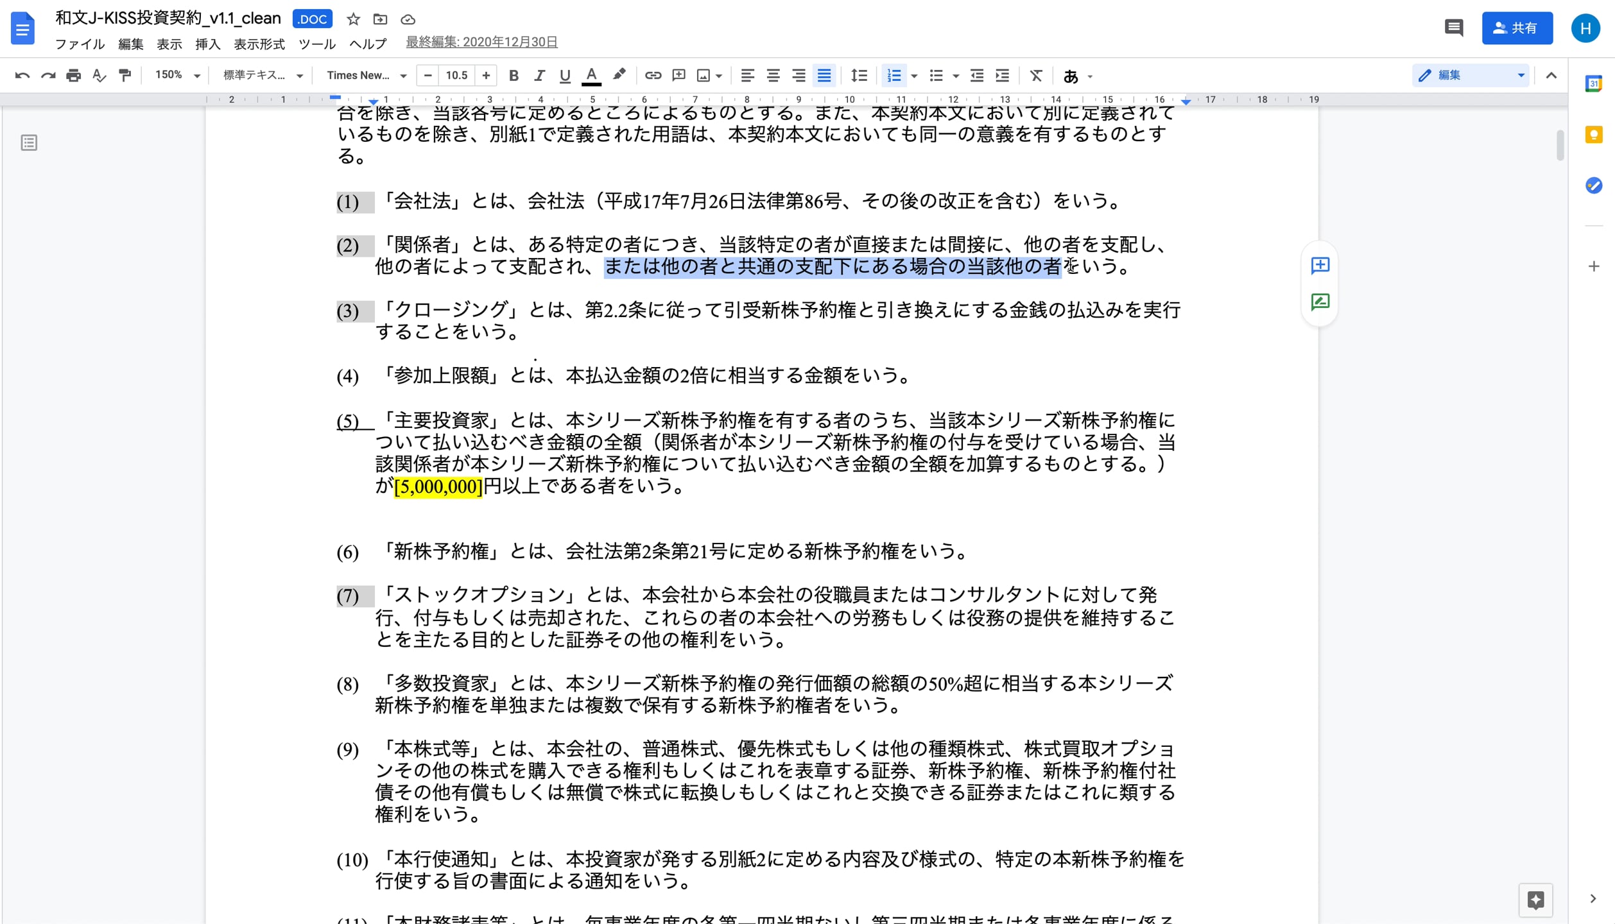The image size is (1615, 924).
Task: Click the Clear formatting icon
Action: click(1035, 75)
